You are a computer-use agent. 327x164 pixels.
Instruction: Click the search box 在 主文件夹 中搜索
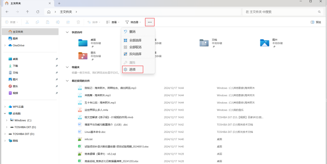click(283, 12)
